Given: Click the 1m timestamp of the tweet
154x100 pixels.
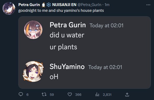Looking at the screenshot, I should tap(107, 5).
